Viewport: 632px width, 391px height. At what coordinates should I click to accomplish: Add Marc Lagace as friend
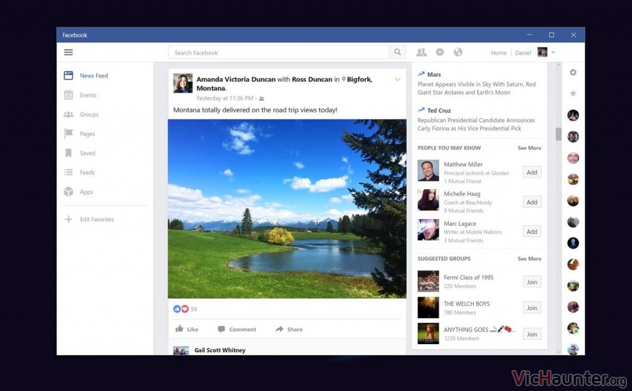pos(532,232)
